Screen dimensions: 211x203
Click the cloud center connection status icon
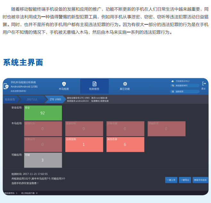[173, 81]
